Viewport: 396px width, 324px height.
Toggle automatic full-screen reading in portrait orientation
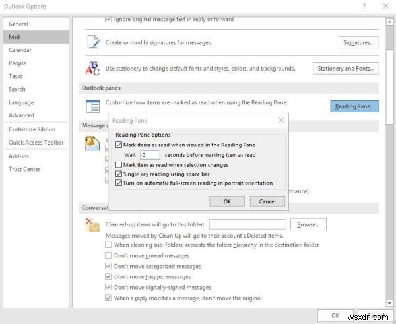coord(118,183)
